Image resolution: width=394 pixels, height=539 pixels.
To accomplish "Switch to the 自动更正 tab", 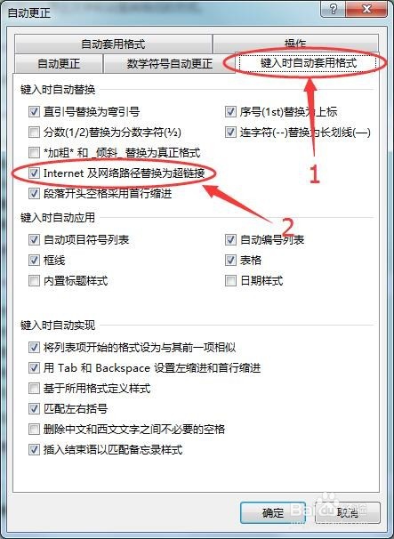I will [x=59, y=63].
